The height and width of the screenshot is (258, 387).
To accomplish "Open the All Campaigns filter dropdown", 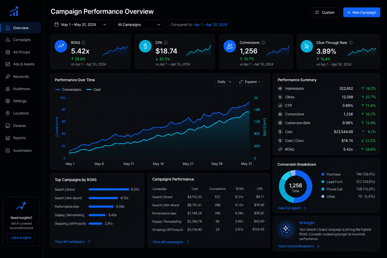I will pos(139,24).
